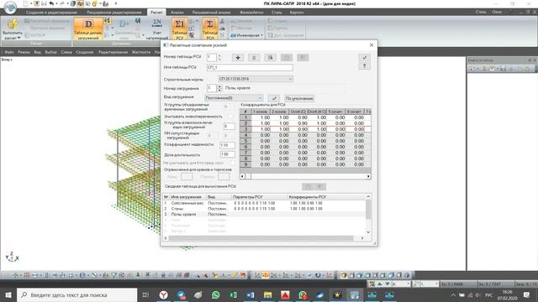The image size is (538, 302).
Task: Open File Explorer from taskbar
Action: (267, 294)
